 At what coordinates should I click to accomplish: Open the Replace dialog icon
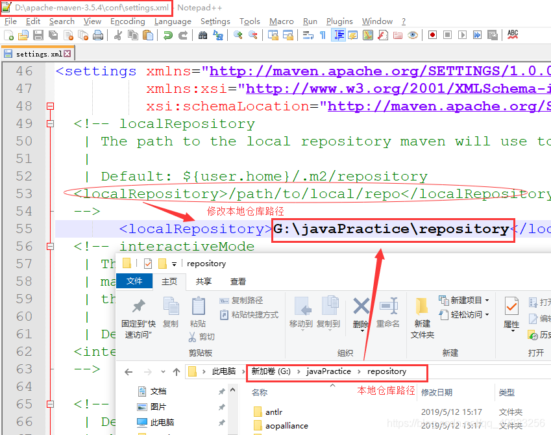point(218,35)
